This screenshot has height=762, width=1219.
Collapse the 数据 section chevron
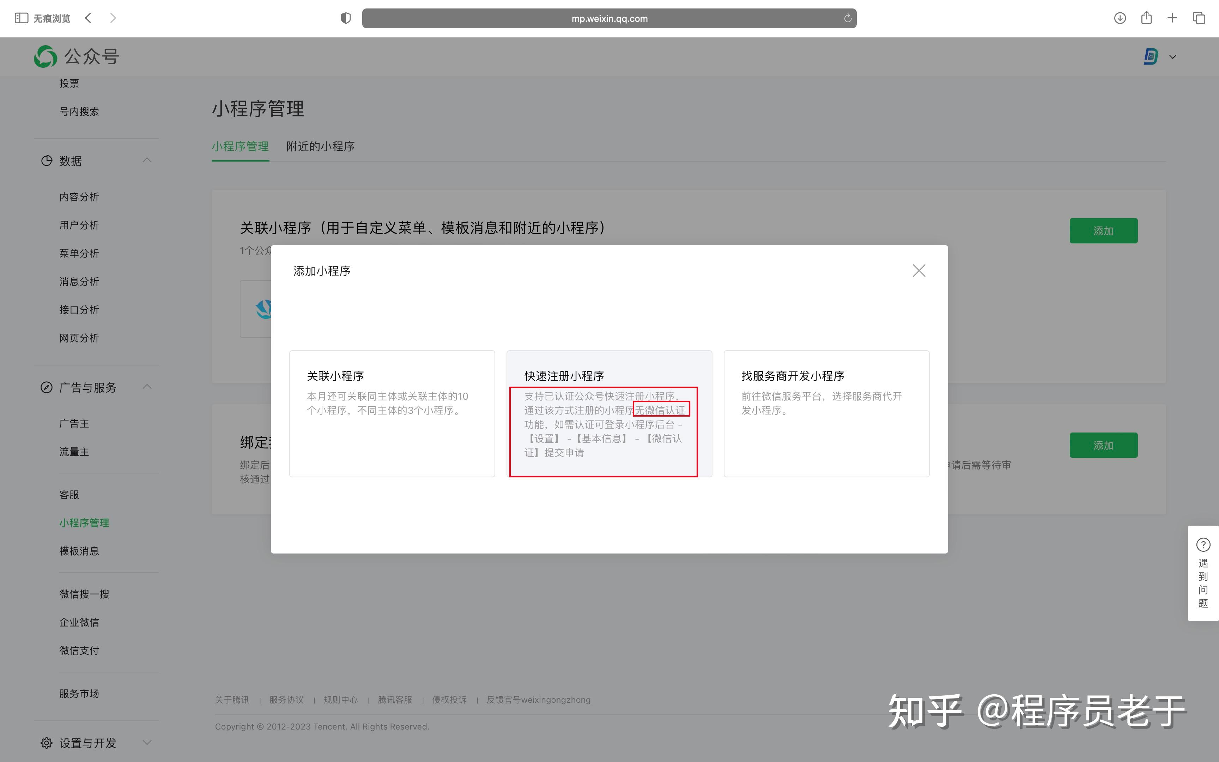point(147,160)
